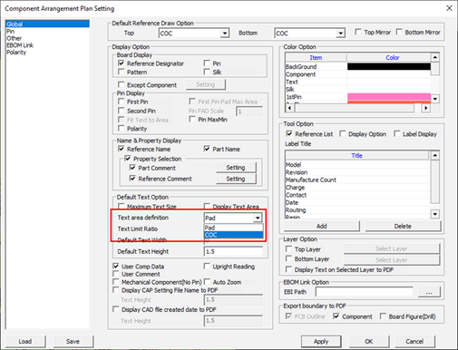Enable Display Option tool checkbox

click(343, 133)
